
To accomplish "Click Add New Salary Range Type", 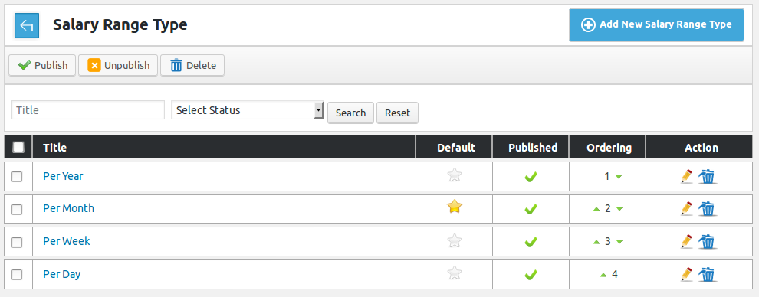I will tap(656, 24).
